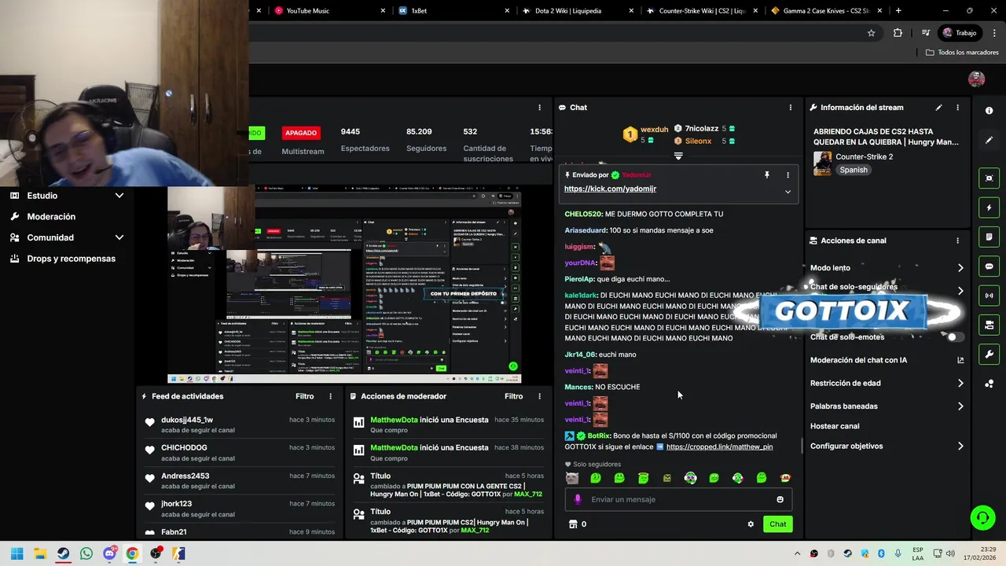Click the pencil icon in right sidebar
The height and width of the screenshot is (566, 1006).
[989, 140]
